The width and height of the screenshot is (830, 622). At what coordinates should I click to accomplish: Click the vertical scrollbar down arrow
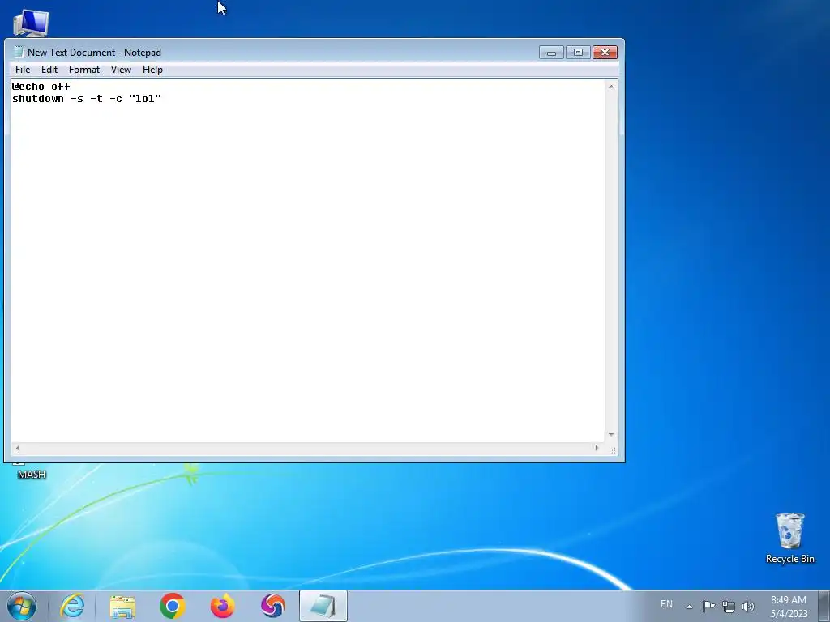[x=611, y=435]
